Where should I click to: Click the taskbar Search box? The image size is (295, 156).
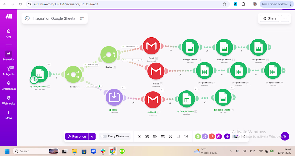point(36,151)
